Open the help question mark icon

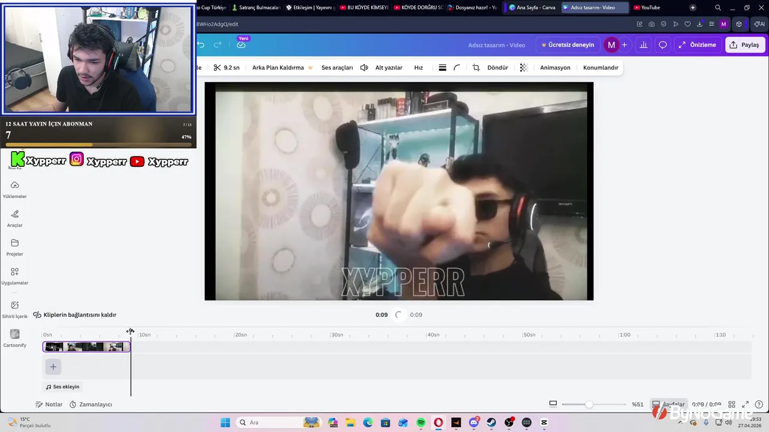tap(759, 404)
